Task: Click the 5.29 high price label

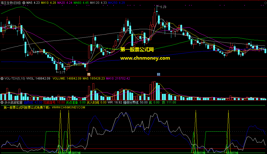Action: 163,7
